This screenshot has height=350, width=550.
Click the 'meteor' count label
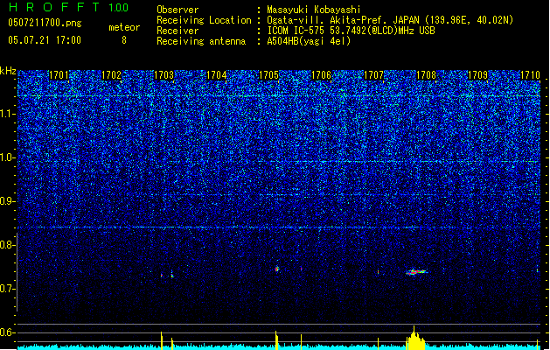tap(124, 27)
